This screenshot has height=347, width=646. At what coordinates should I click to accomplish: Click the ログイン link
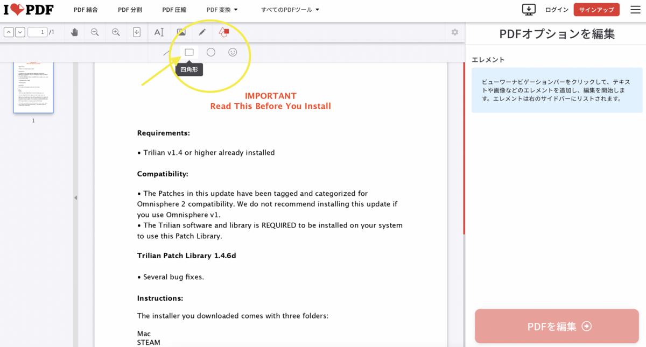(557, 10)
